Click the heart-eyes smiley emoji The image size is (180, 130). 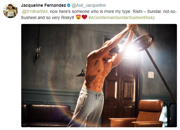79,17
